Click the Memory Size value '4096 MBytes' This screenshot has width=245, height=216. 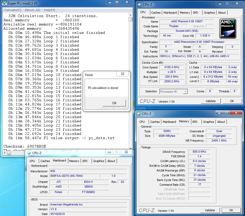pos(167,136)
